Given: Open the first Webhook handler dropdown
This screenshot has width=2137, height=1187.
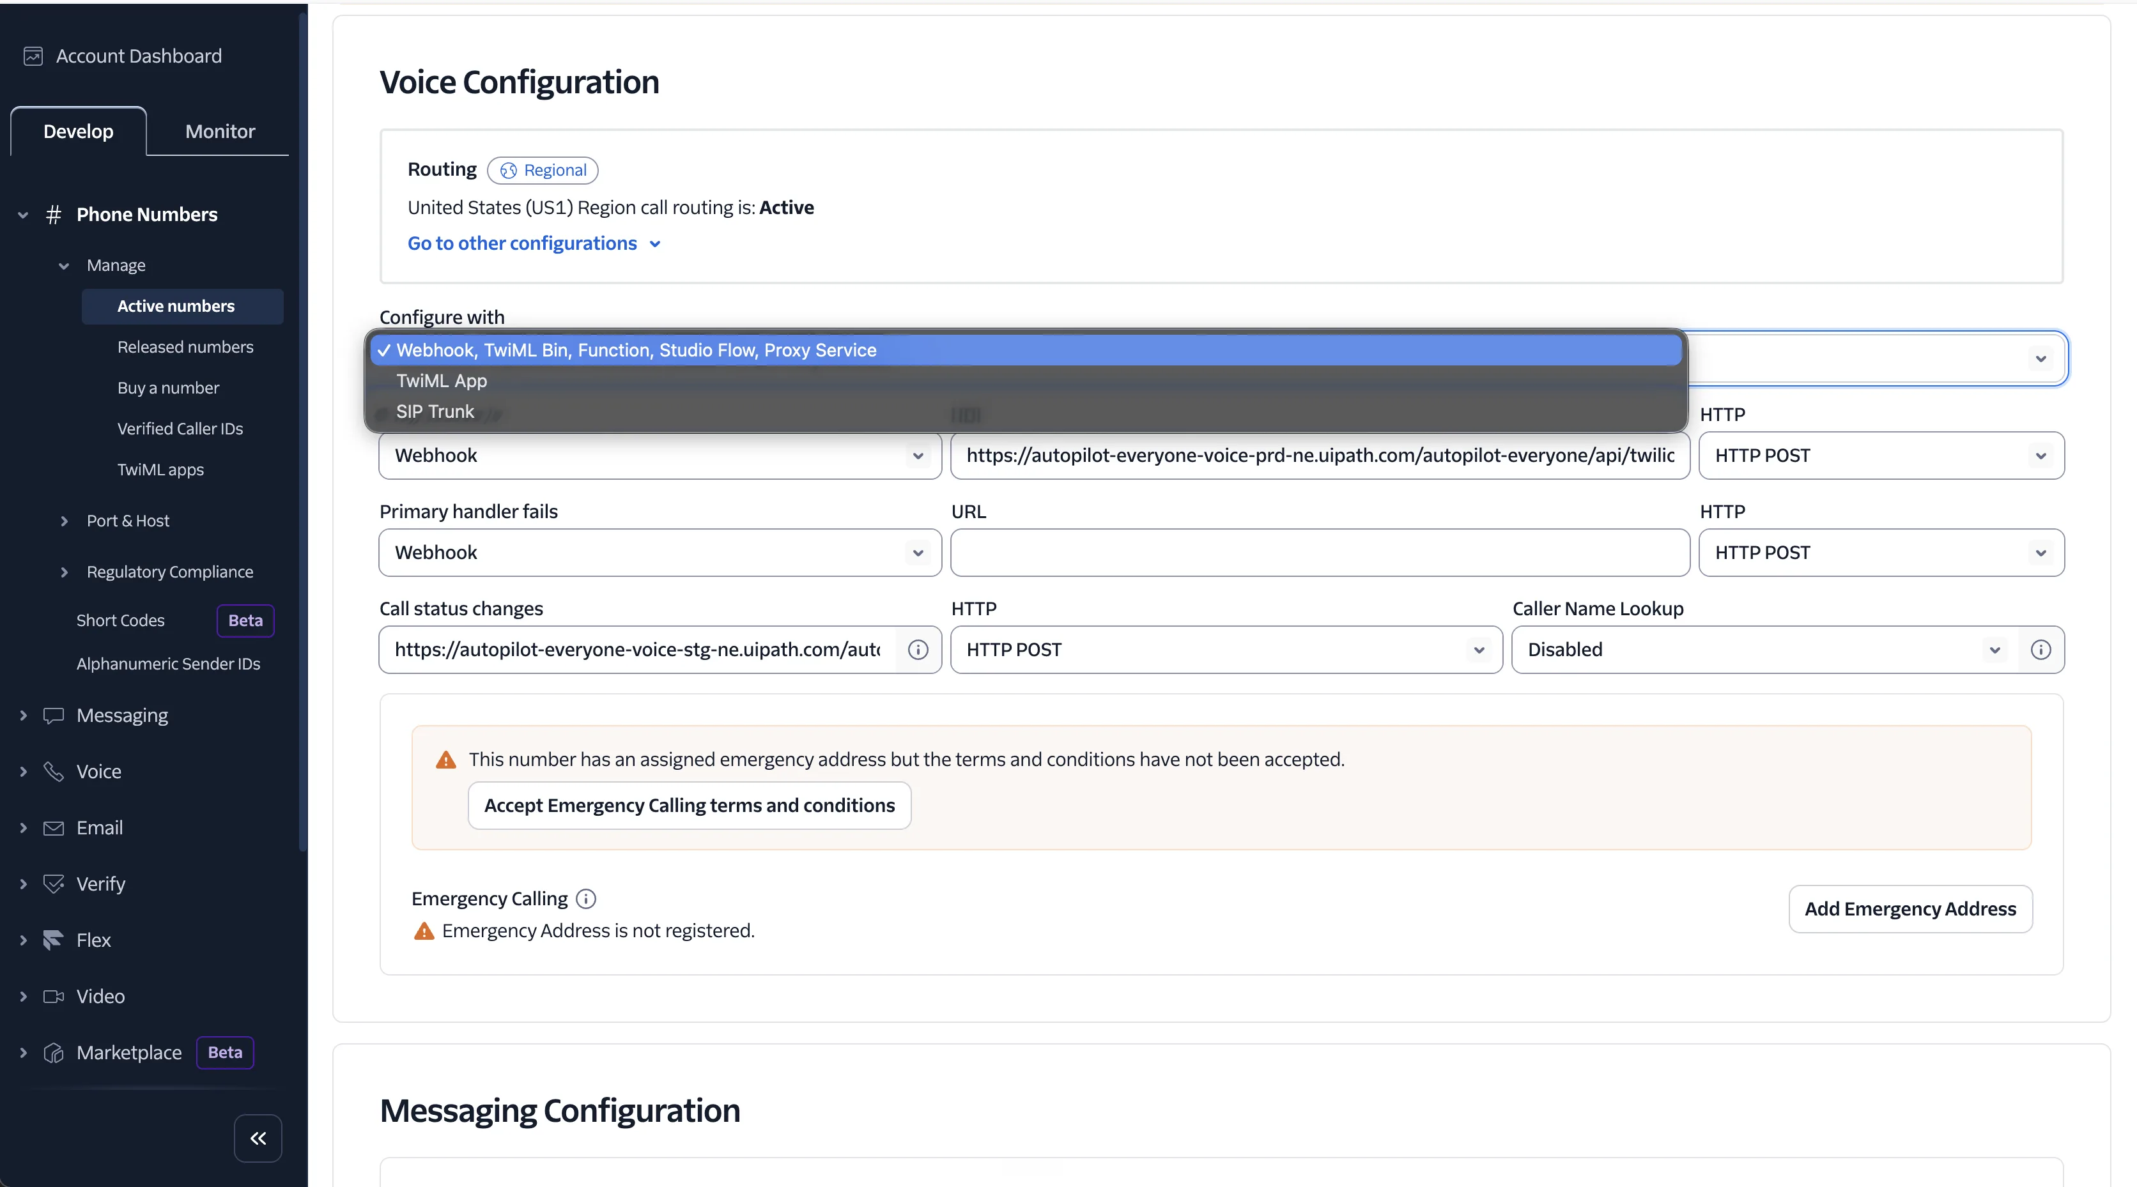Looking at the screenshot, I should click(x=660, y=456).
